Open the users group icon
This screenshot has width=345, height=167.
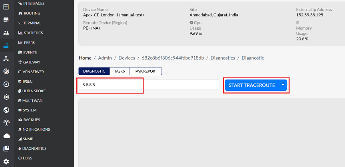(x=6, y=33)
